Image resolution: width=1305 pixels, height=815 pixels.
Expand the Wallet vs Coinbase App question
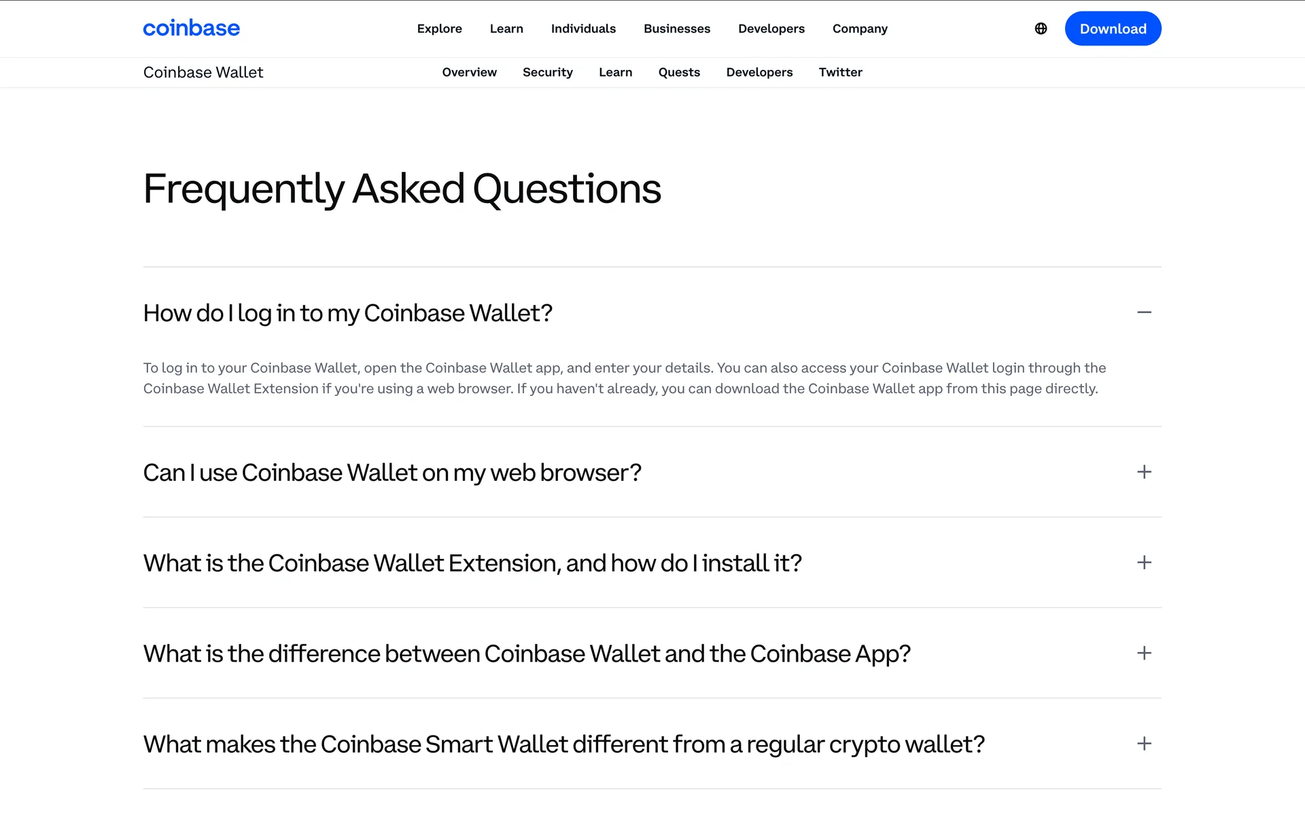(x=1144, y=653)
